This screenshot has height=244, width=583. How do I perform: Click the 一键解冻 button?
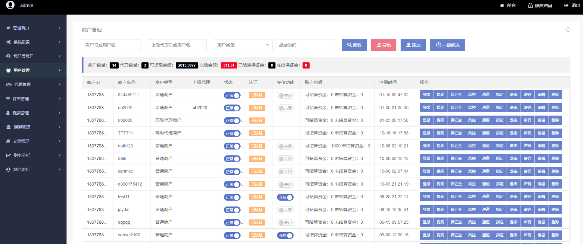pyautogui.click(x=448, y=45)
